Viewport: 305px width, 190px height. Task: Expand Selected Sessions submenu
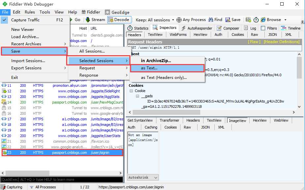click(98, 60)
